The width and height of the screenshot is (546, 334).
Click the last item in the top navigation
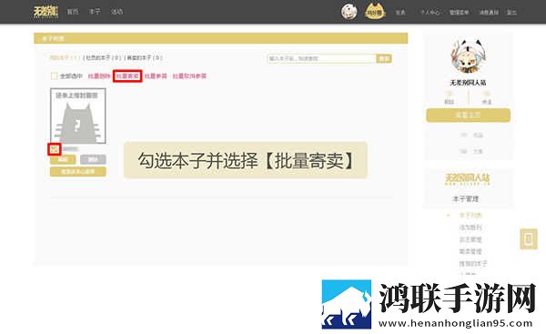pyautogui.click(x=511, y=13)
